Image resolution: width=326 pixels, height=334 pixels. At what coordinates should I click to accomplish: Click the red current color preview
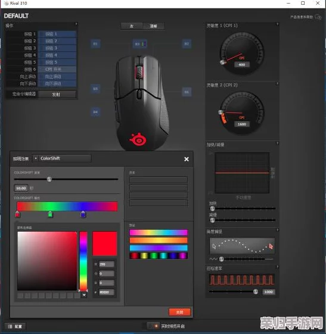(x=105, y=244)
